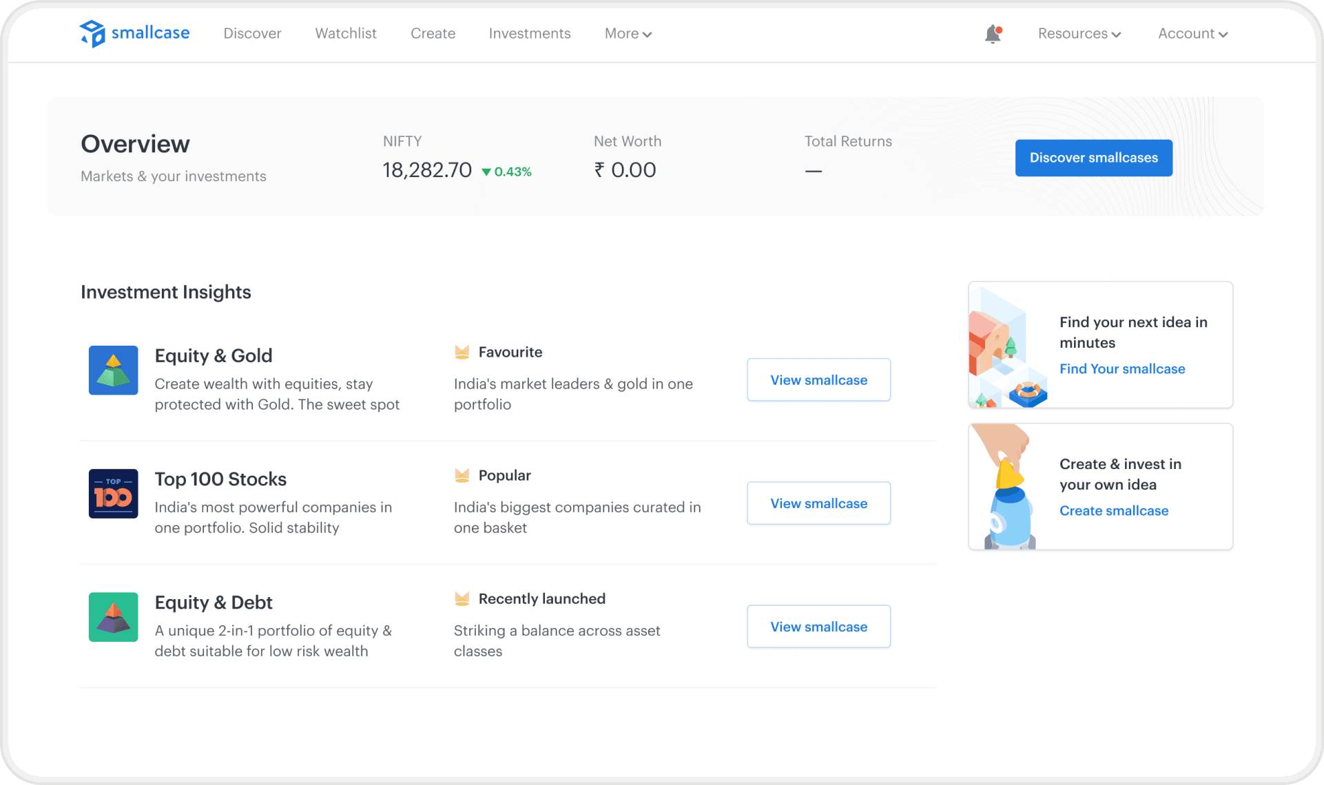The image size is (1324, 785).
Task: Expand the More dropdown menu
Action: [628, 34]
